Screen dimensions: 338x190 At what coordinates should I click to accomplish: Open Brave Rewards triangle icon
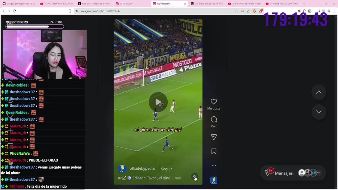coord(261,11)
